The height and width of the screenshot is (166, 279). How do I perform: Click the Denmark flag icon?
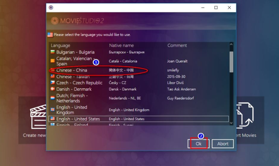coord(52,89)
